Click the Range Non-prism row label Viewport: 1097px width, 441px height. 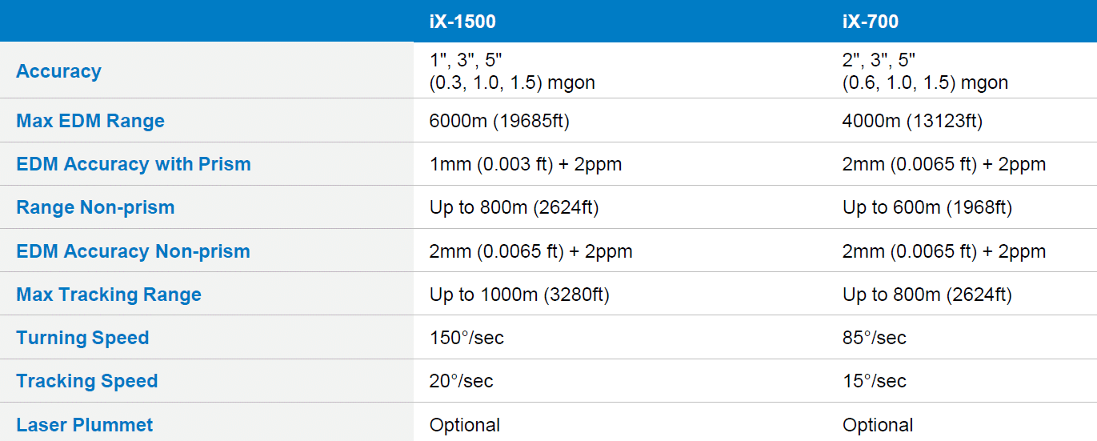coord(95,207)
